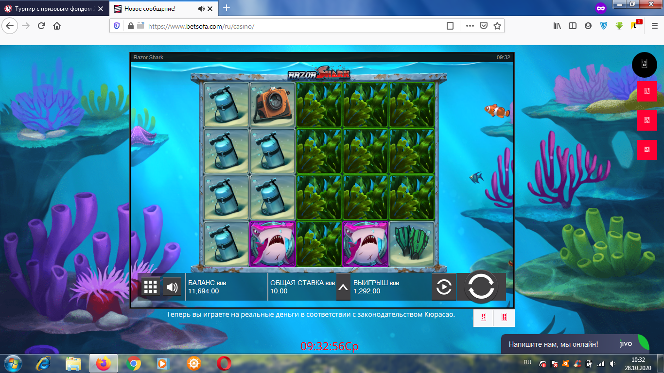Click the win amount 1,292.00
Viewport: 664px width, 373px height.
pyautogui.click(x=367, y=291)
